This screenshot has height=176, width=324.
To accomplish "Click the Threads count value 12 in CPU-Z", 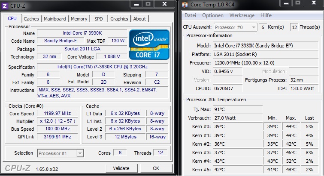I will (x=160, y=153).
